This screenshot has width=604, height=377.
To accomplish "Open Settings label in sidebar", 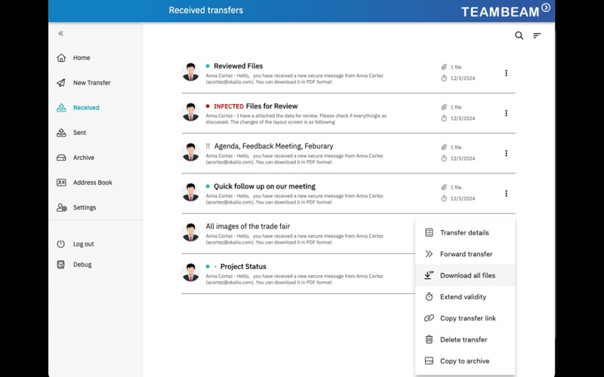I will [x=85, y=207].
